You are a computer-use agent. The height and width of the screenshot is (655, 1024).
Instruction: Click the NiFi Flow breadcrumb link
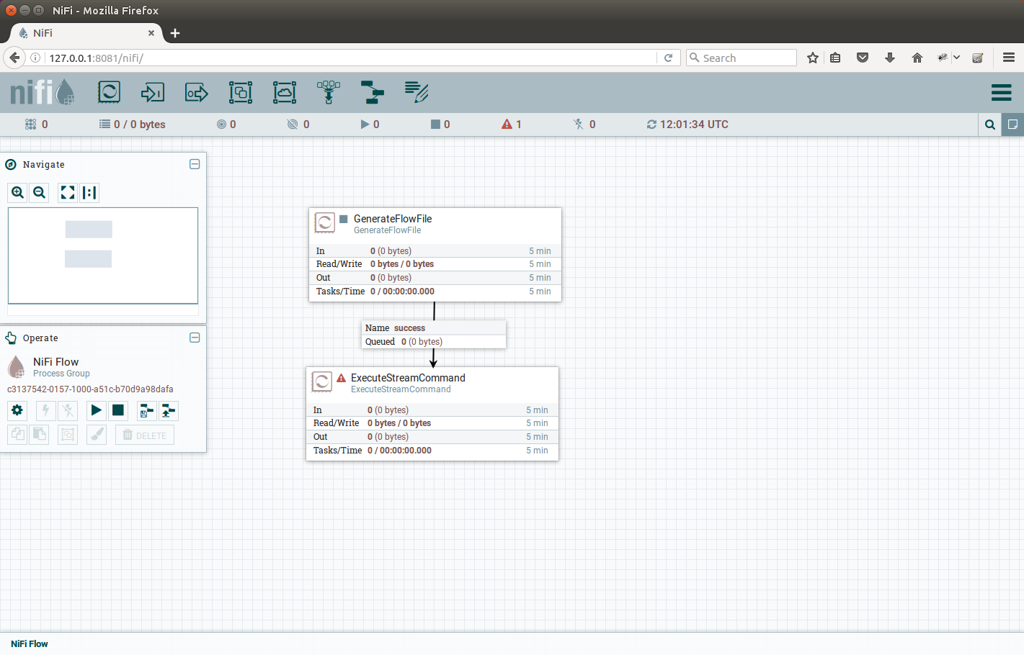pos(30,643)
